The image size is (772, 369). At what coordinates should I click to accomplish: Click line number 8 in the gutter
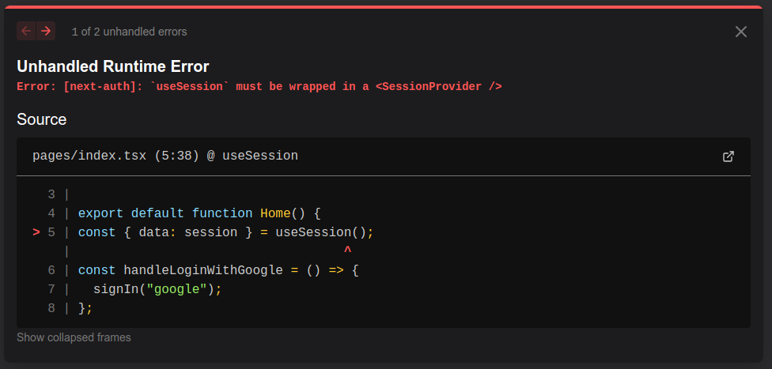pyautogui.click(x=51, y=308)
